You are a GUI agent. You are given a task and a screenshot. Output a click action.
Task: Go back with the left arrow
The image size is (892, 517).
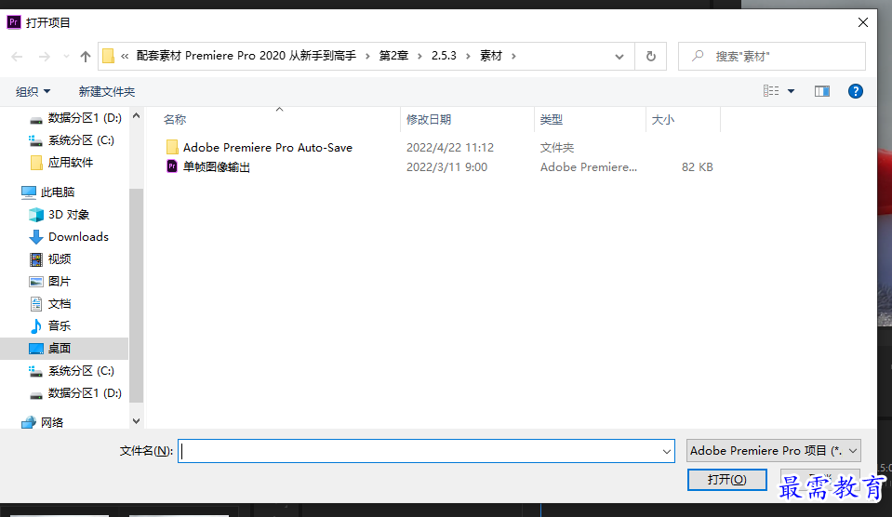click(x=17, y=57)
